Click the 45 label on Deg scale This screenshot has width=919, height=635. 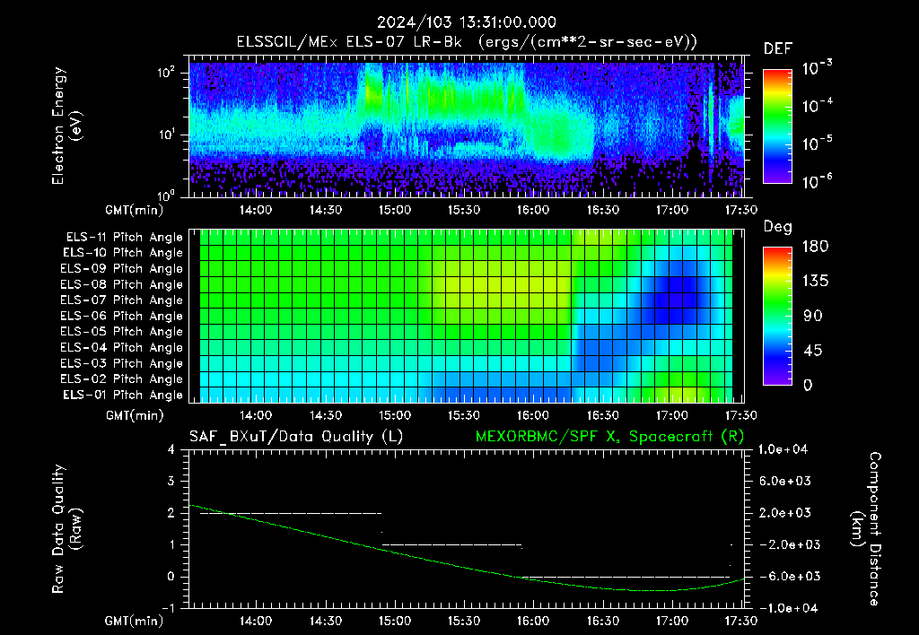coord(815,351)
